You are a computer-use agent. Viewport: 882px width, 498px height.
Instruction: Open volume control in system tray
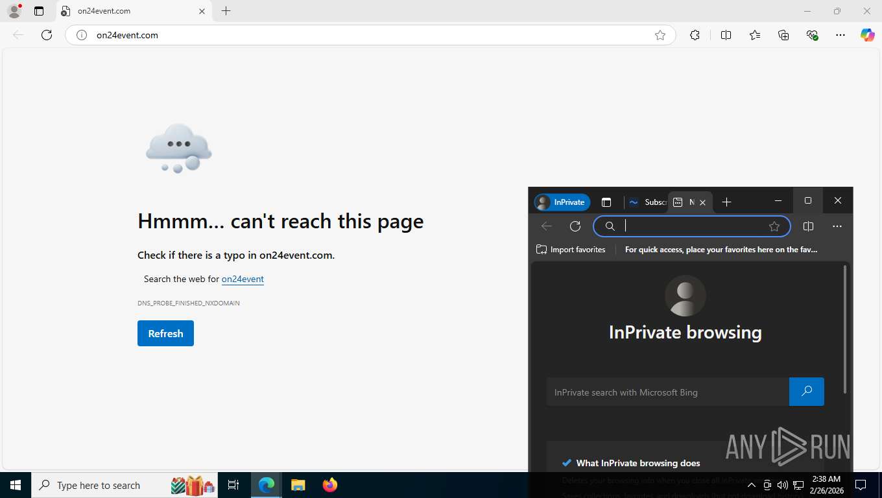(783, 485)
